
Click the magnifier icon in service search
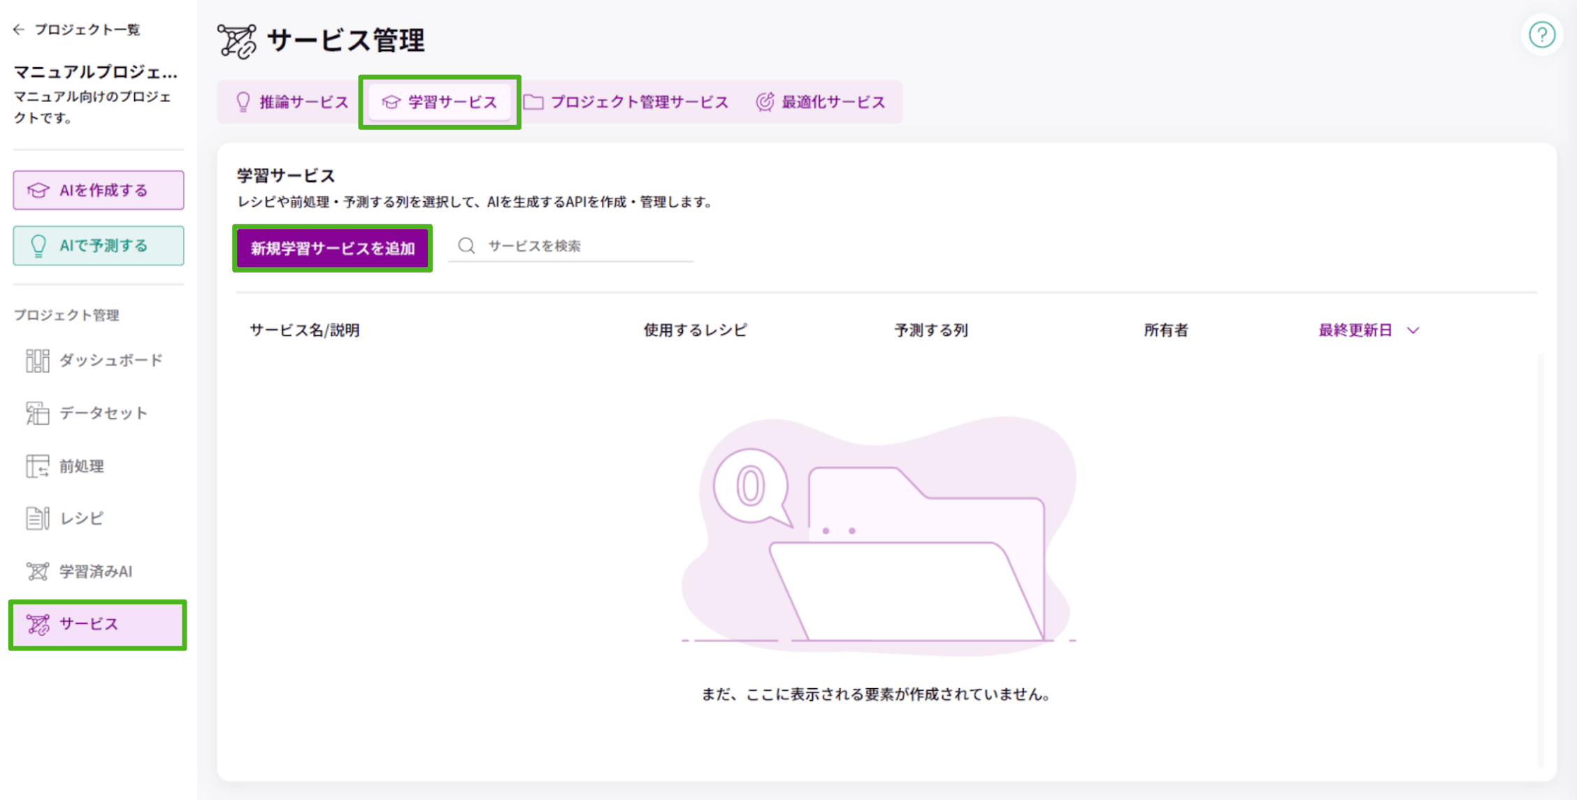(x=466, y=245)
